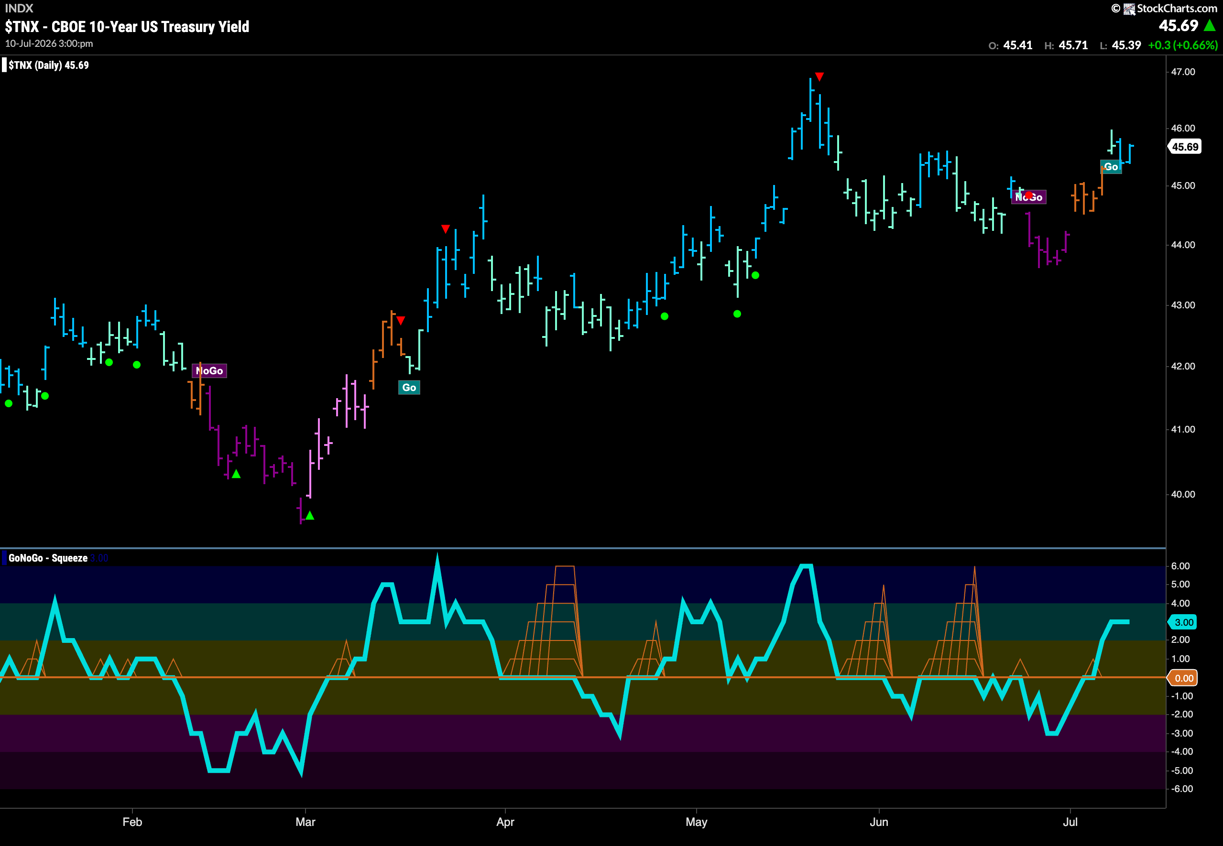Screen dimensions: 1223x846
Task: Click the Mar label on time axis
Action: click(x=306, y=822)
